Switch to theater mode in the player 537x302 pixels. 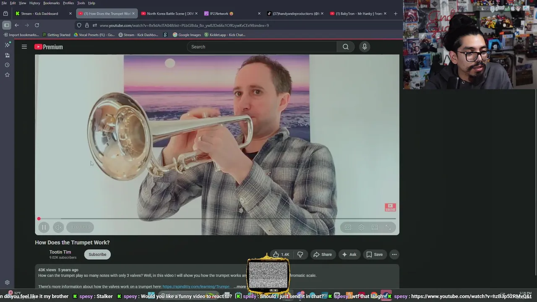375,227
